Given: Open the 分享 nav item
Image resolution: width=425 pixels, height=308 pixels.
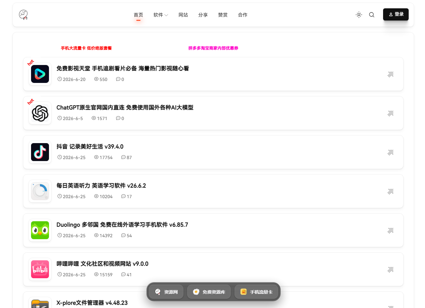Looking at the screenshot, I should [203, 15].
